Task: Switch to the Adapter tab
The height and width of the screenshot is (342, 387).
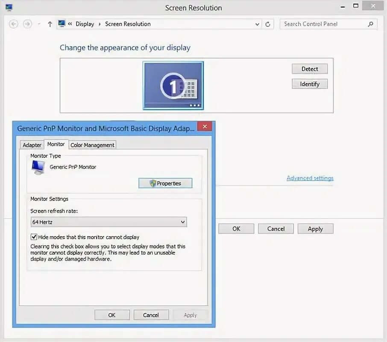Action: click(x=32, y=145)
